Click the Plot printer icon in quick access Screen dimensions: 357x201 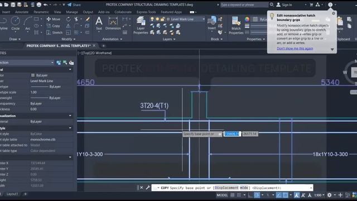(39, 4)
